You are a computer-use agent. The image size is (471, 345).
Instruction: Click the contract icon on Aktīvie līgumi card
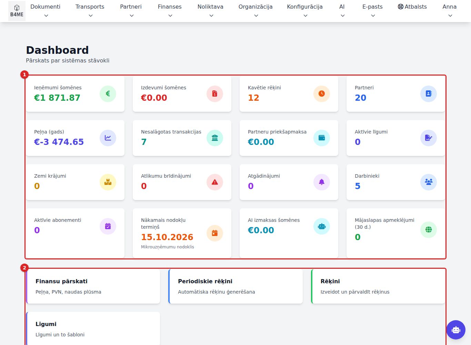[429, 138]
